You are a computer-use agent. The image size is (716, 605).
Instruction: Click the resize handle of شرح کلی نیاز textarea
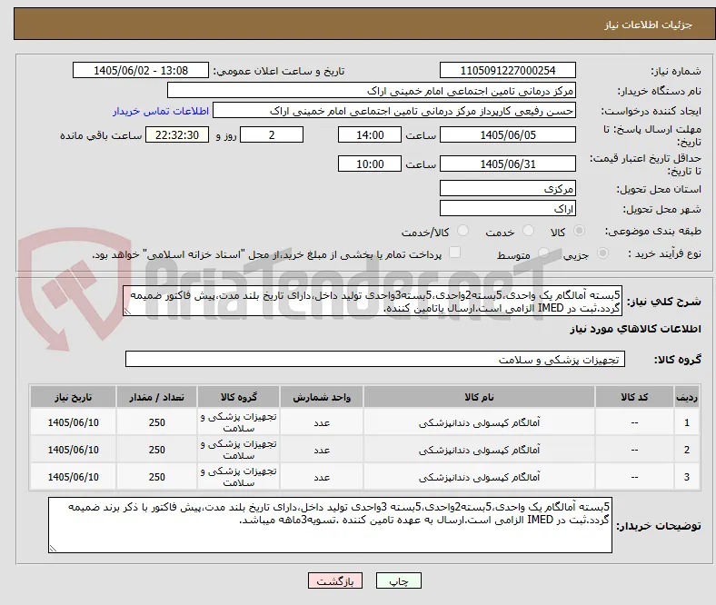click(x=127, y=311)
